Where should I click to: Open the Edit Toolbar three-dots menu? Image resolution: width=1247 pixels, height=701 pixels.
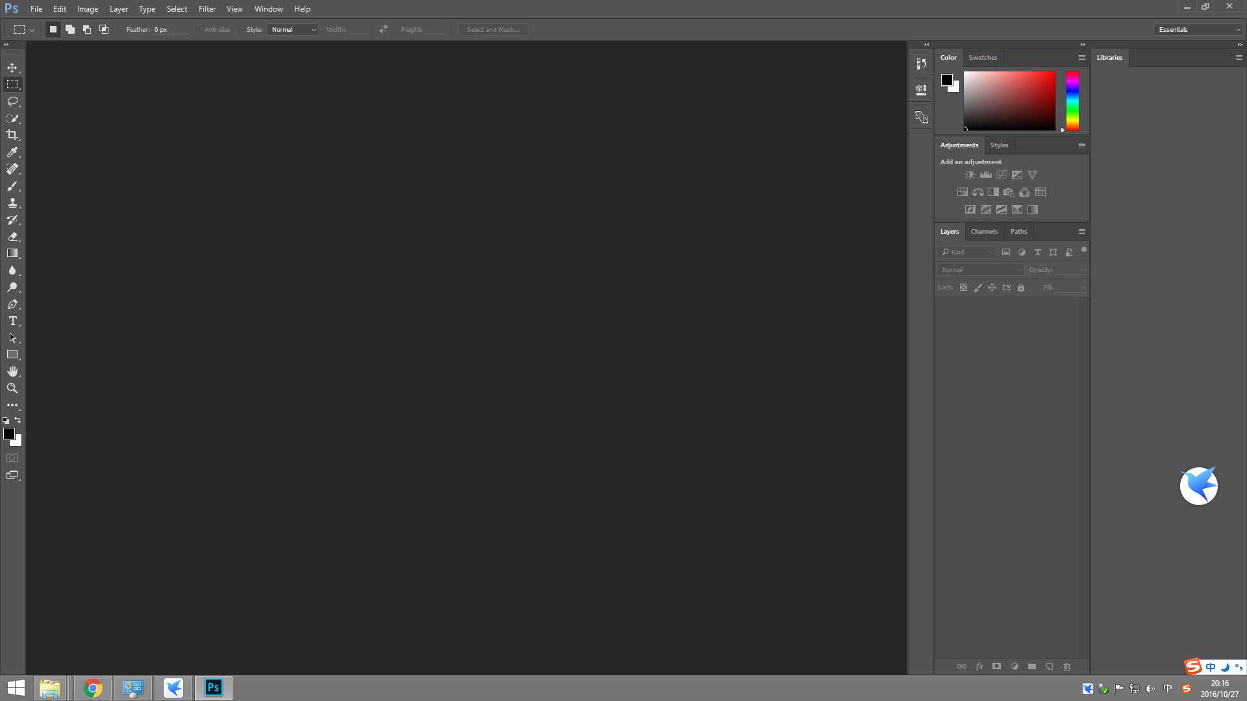point(12,405)
